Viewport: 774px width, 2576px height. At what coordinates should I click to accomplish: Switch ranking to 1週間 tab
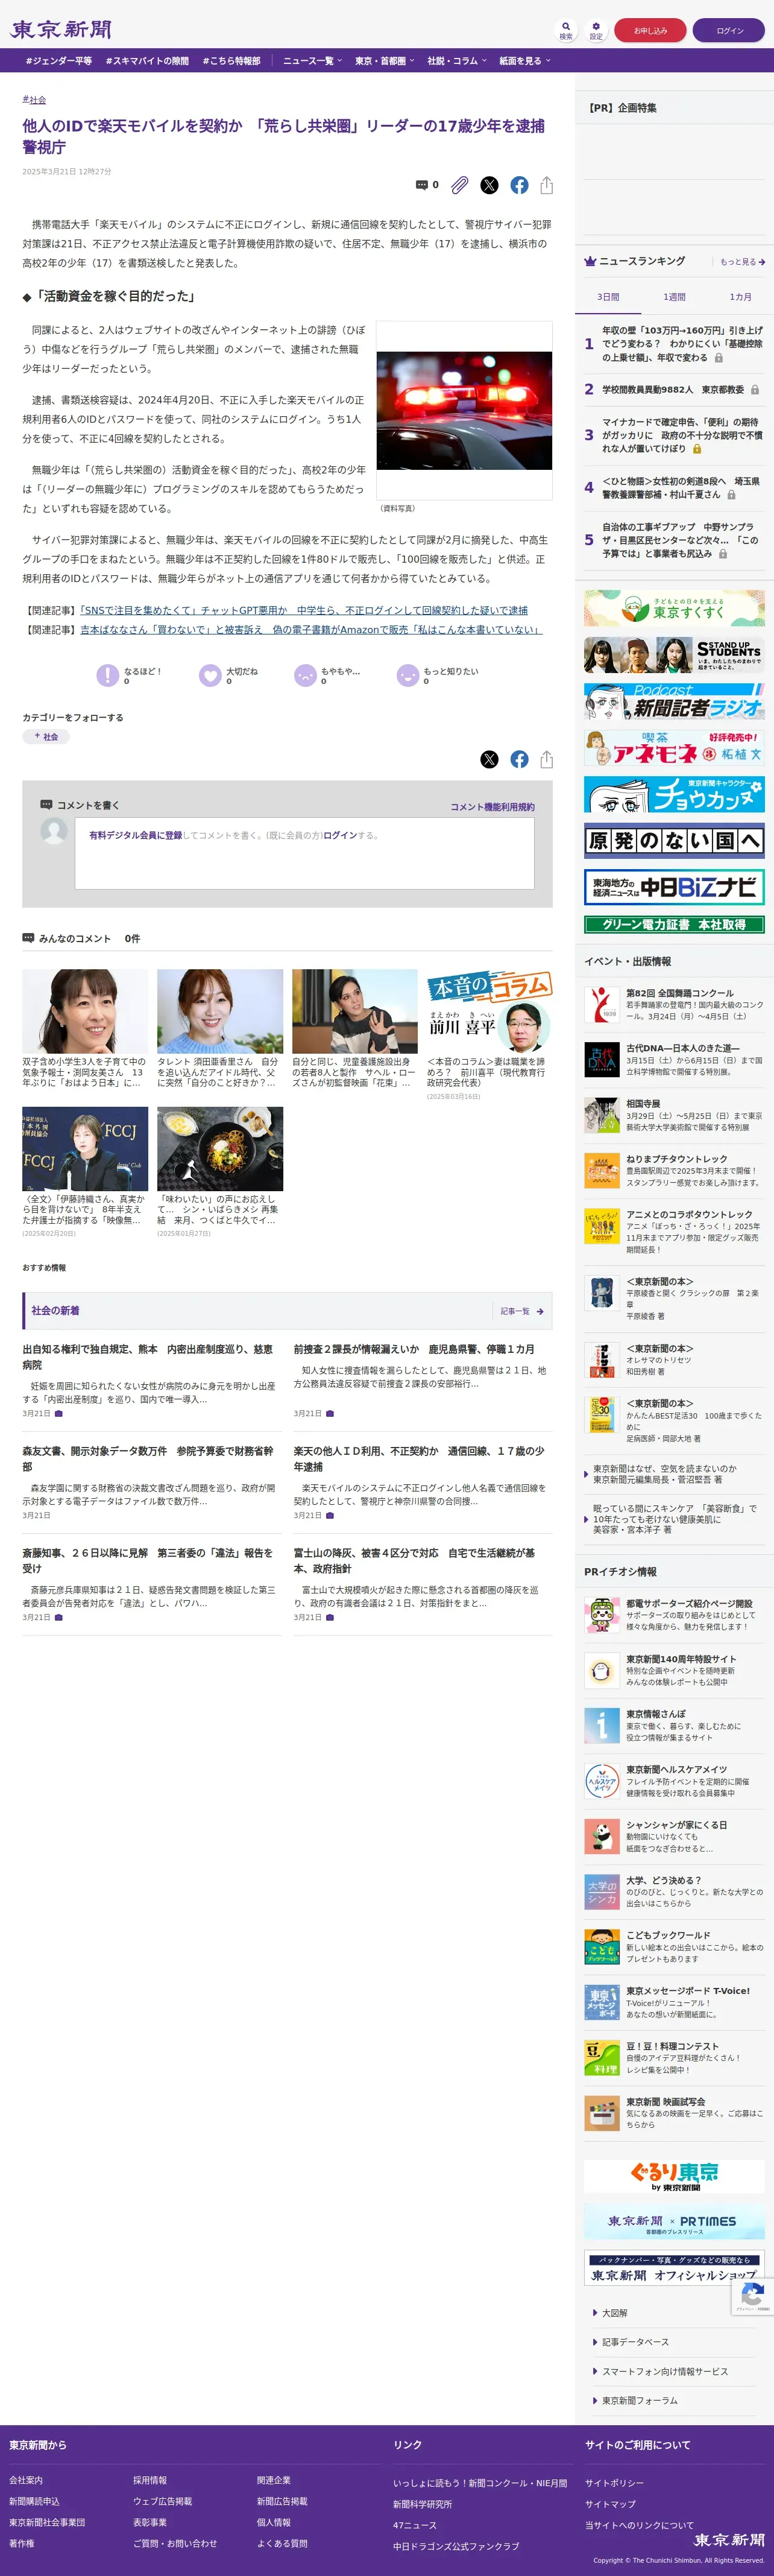tap(674, 297)
